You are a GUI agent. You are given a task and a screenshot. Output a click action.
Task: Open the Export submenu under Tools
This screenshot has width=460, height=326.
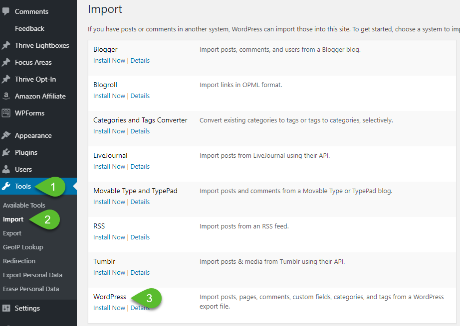[x=12, y=233]
